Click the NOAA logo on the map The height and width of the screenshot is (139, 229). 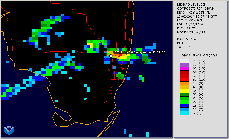pos(9,129)
